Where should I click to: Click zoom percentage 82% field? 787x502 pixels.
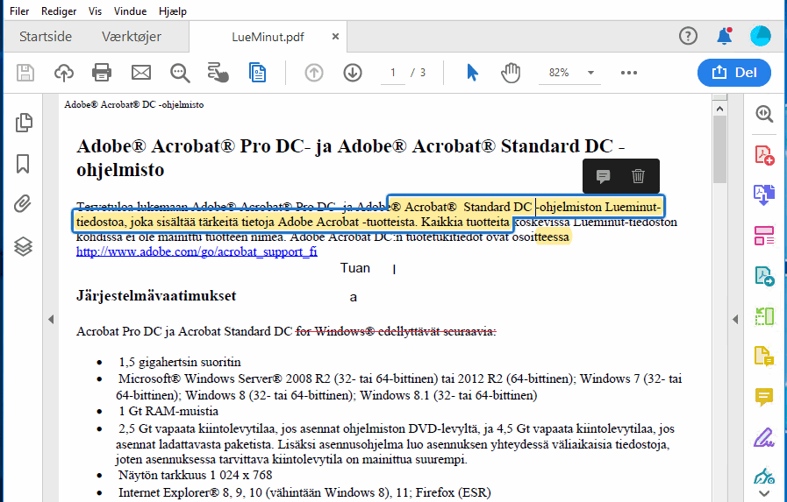559,73
